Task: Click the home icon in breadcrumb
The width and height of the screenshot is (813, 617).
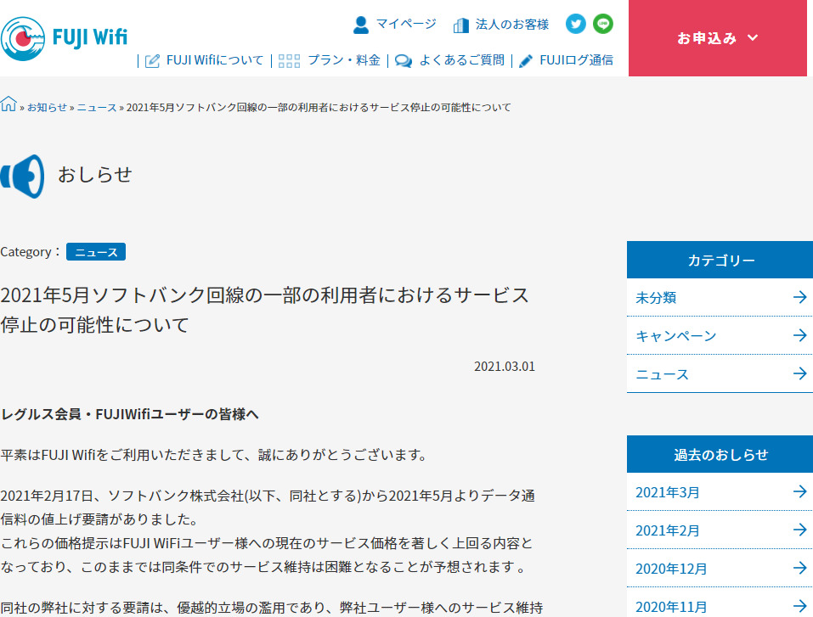Action: 8,104
